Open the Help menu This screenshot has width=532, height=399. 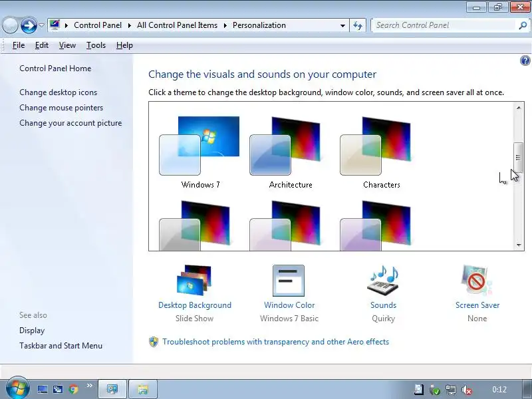click(x=124, y=45)
